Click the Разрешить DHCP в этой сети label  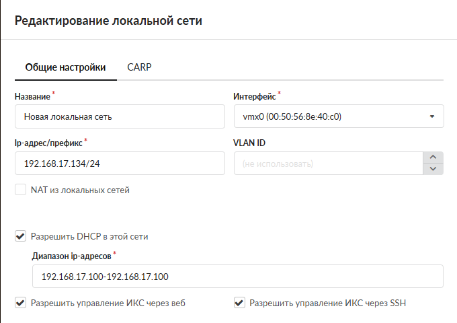tap(89, 236)
